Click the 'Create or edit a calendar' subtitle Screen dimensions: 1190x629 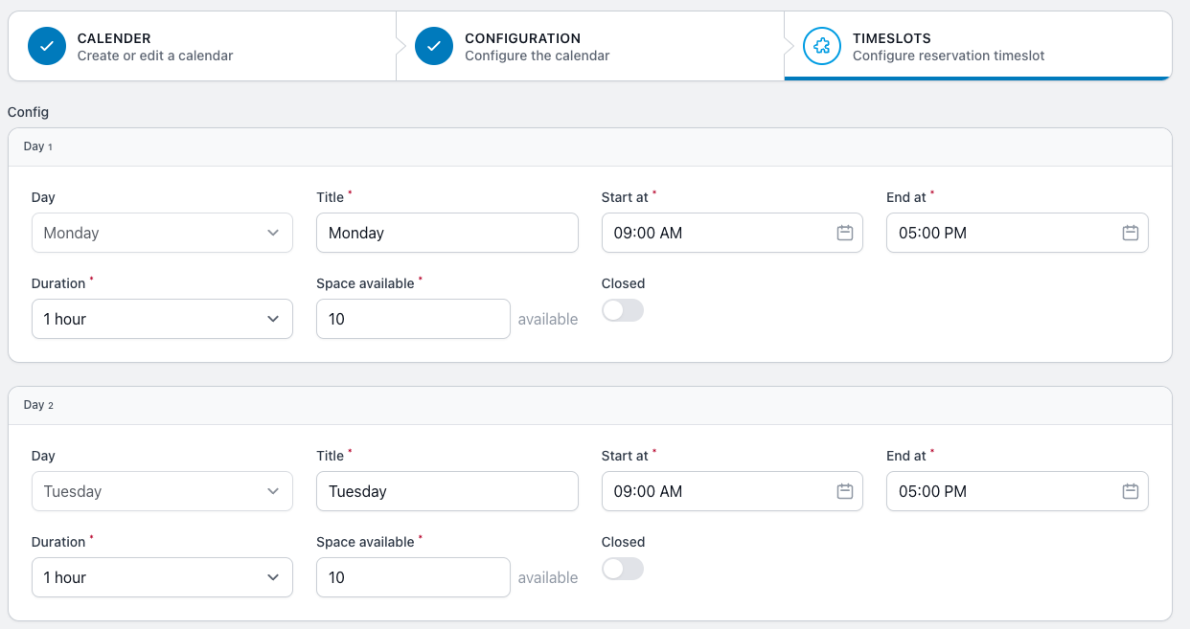click(x=155, y=56)
